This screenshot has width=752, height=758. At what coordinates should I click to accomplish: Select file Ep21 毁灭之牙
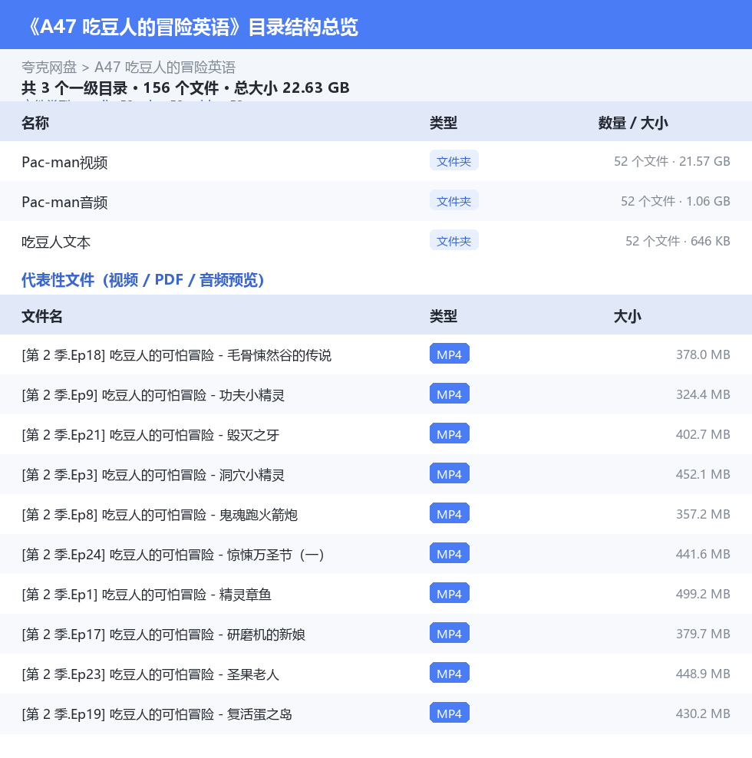tap(376, 434)
